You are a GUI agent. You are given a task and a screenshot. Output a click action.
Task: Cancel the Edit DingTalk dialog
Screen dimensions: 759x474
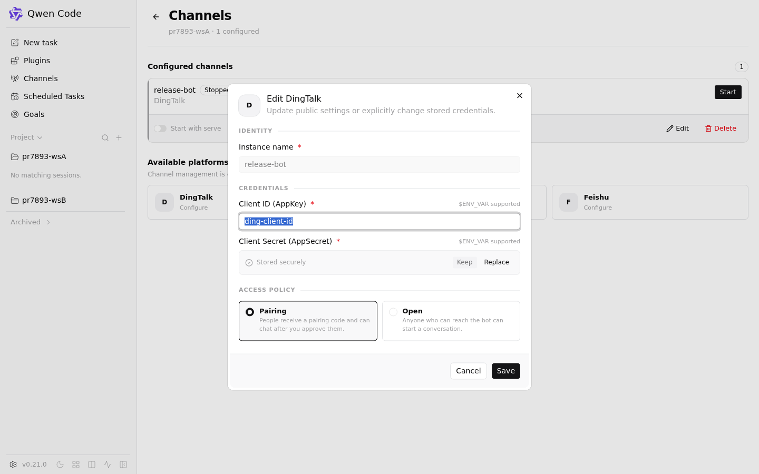[468, 371]
